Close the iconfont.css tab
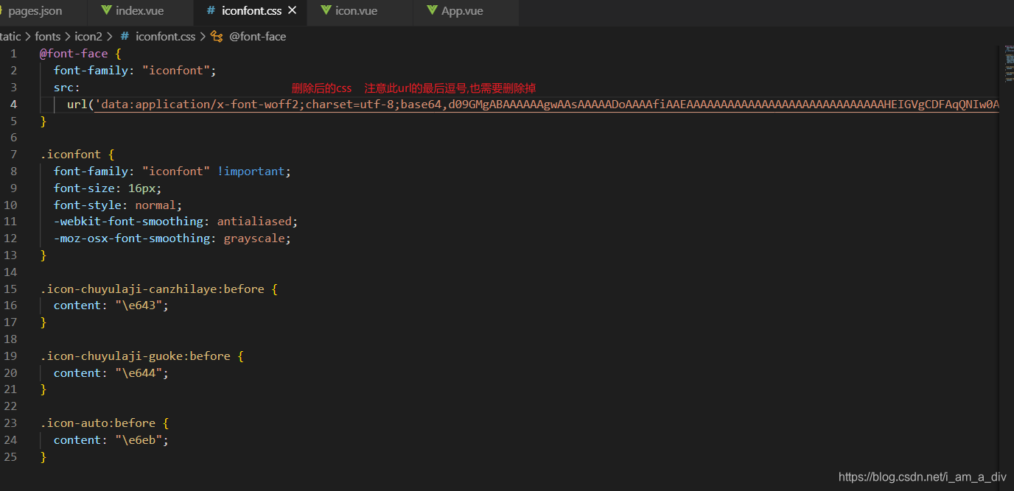The image size is (1014, 491). (293, 12)
